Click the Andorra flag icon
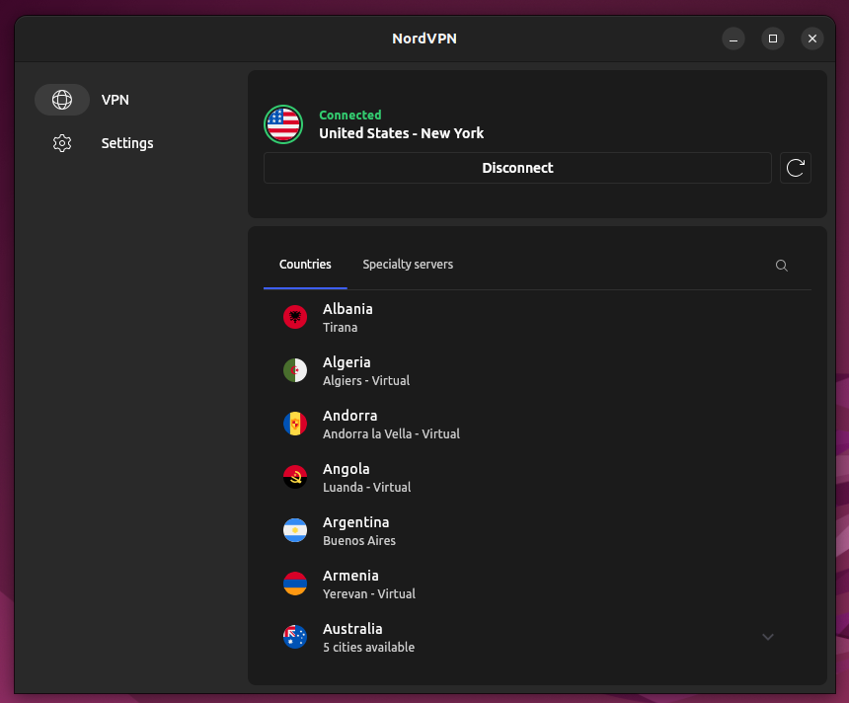849x703 pixels. tap(295, 425)
